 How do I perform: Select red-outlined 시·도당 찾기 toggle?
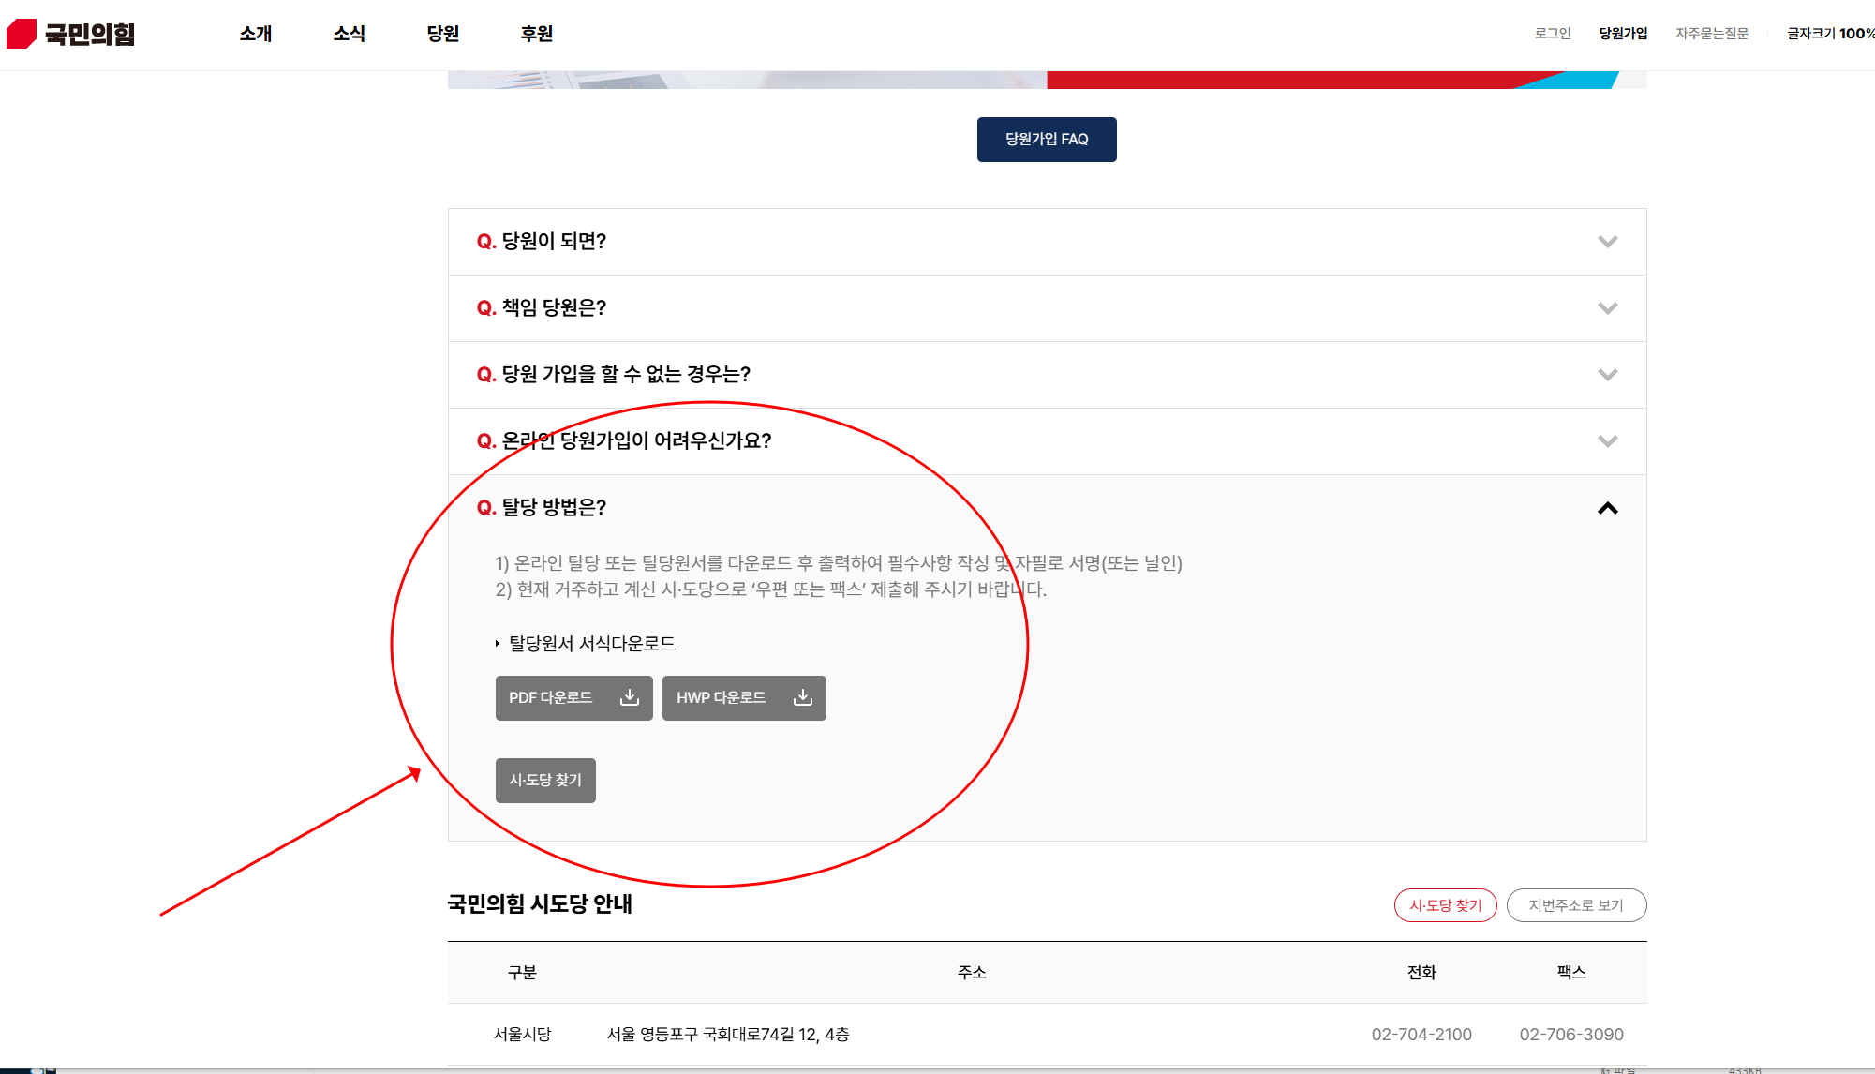(1445, 905)
